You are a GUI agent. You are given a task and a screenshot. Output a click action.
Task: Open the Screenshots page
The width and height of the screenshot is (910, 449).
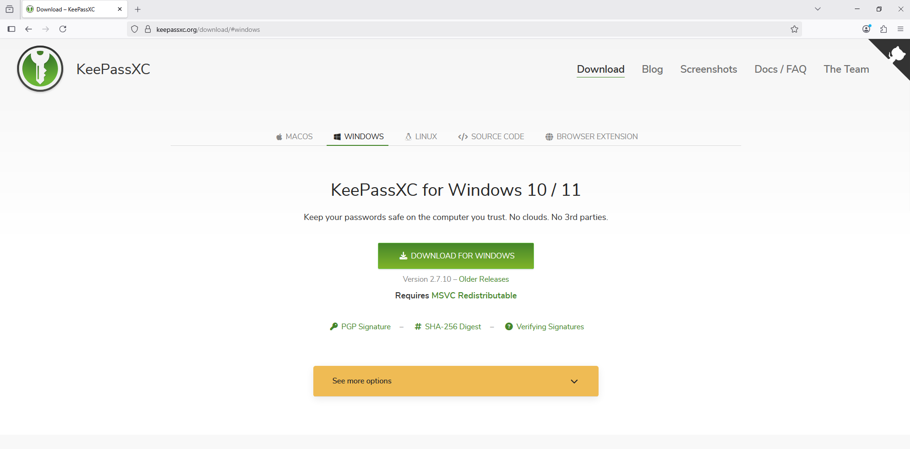coord(708,69)
